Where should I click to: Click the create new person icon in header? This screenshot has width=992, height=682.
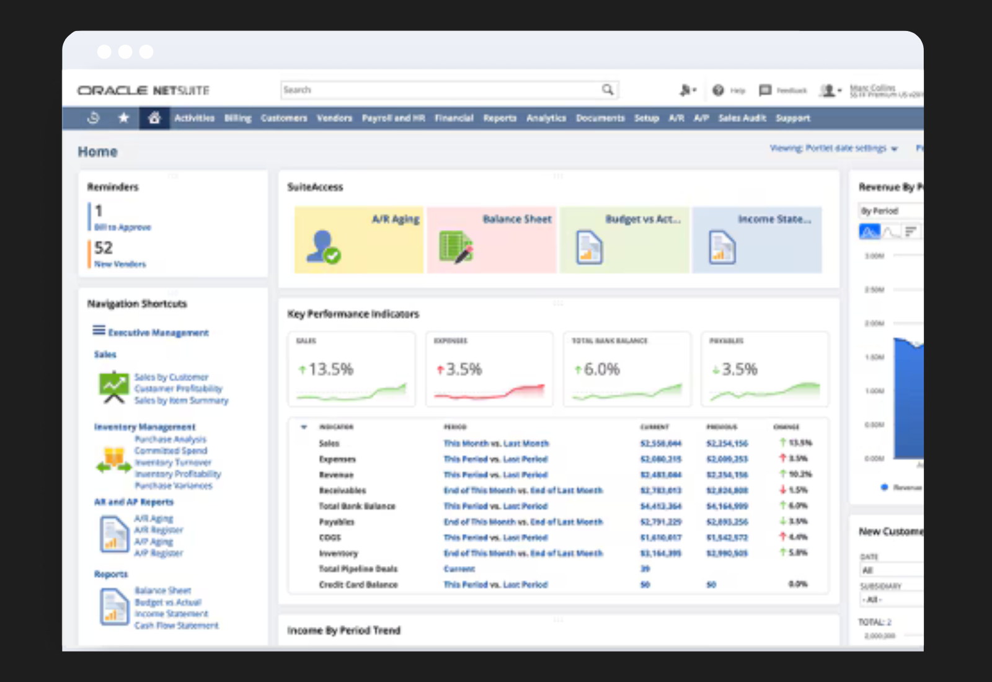coord(686,91)
